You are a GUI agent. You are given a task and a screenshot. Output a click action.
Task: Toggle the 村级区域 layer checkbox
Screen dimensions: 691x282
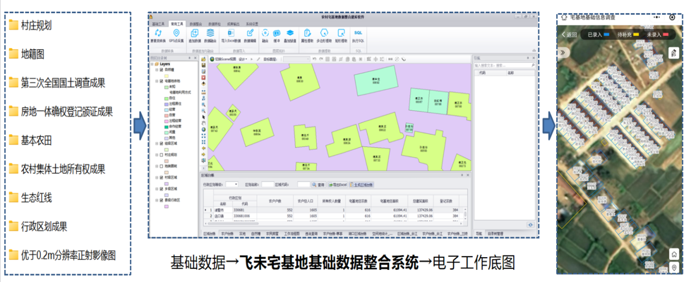[x=161, y=177]
